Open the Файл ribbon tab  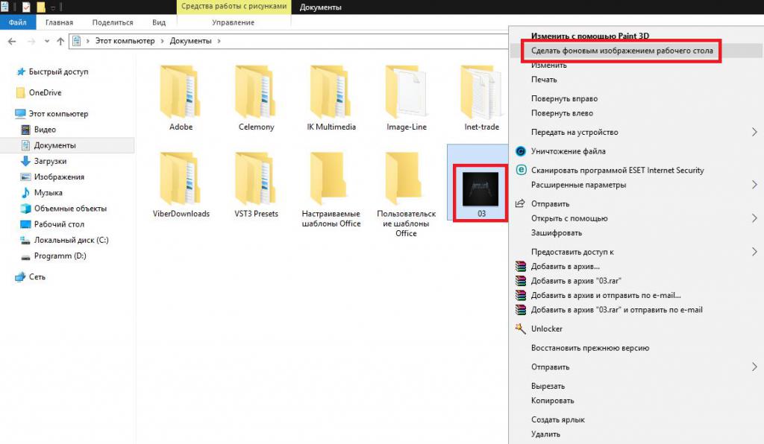point(18,22)
